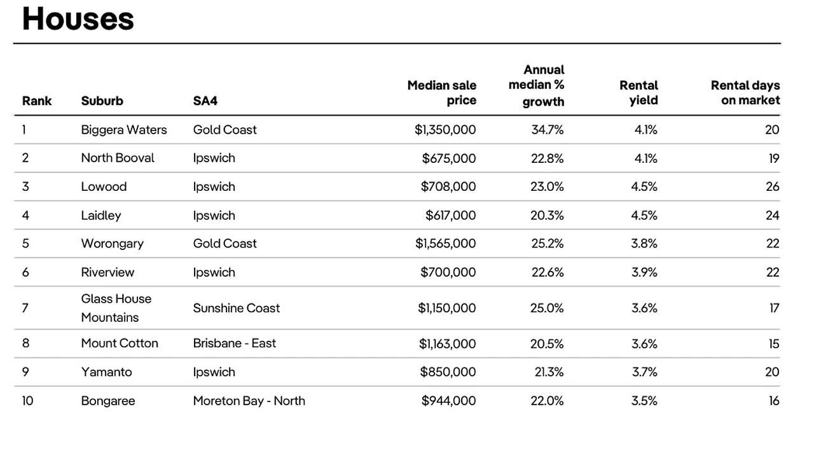Click the Biggera Waters suburb cell
Screen dimensions: 814x458
click(x=124, y=130)
